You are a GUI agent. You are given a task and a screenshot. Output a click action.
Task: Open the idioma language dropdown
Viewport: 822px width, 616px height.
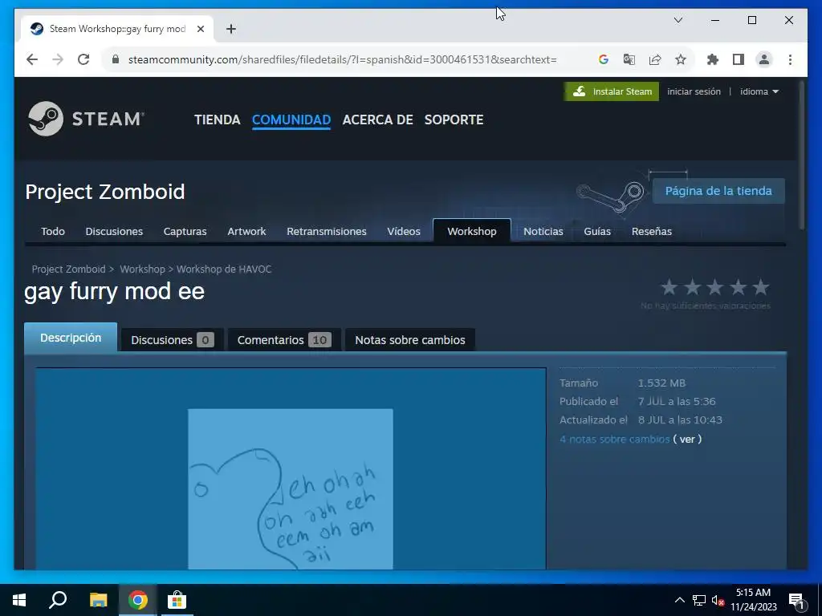coord(759,91)
